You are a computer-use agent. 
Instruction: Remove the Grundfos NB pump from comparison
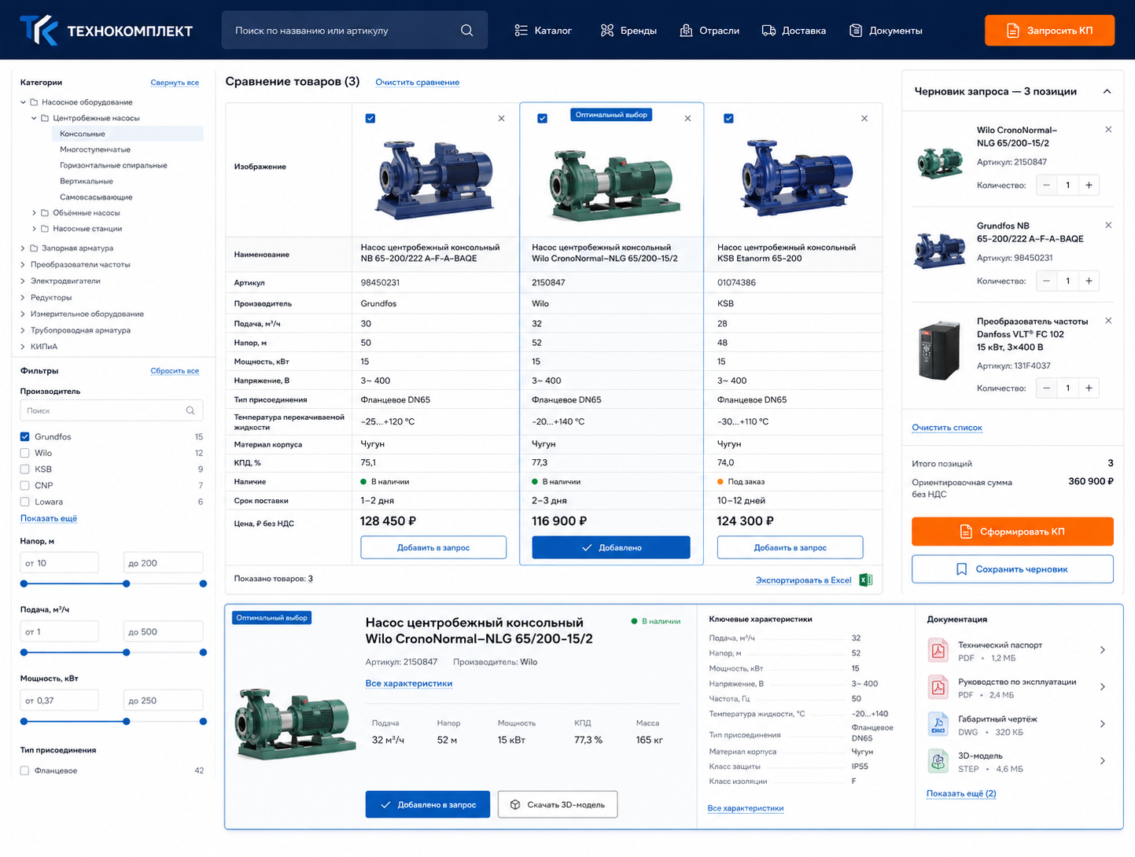coord(501,119)
